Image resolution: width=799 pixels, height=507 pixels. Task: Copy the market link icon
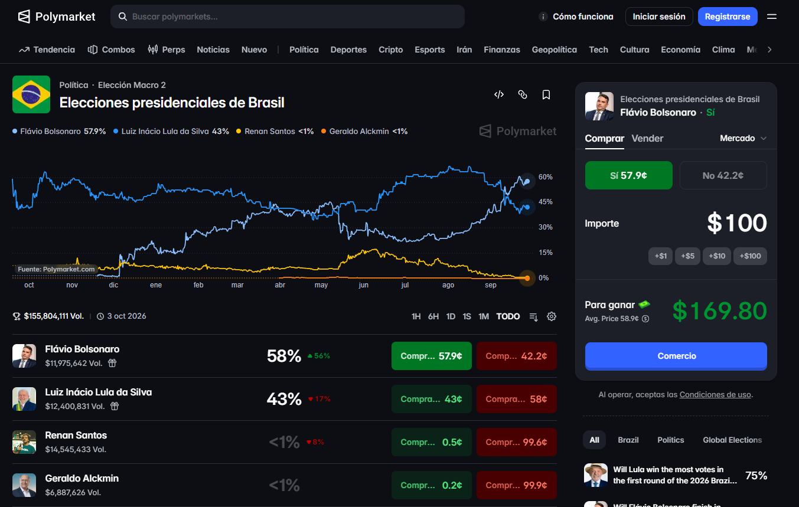coord(523,94)
